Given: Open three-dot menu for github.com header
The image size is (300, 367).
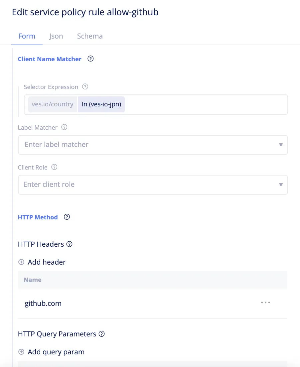Looking at the screenshot, I should coord(265,303).
